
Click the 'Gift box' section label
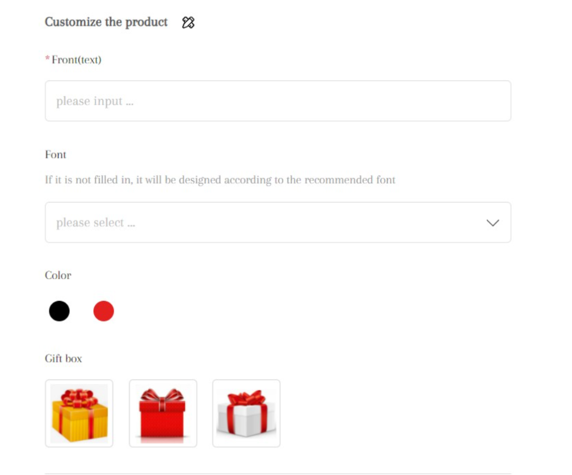point(64,359)
